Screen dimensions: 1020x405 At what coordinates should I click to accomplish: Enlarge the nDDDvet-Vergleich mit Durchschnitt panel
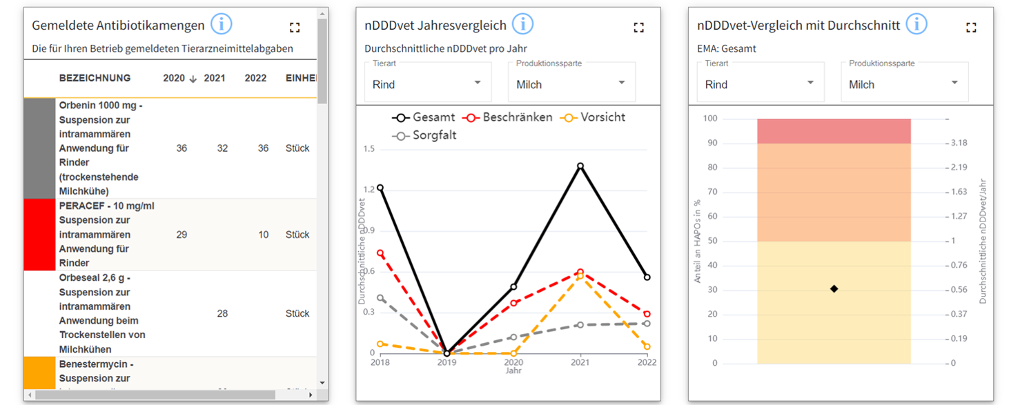(971, 28)
